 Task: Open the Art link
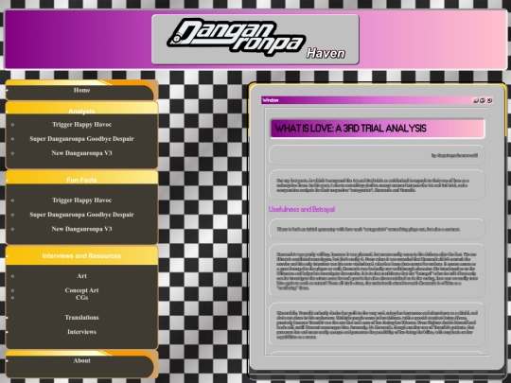pos(81,276)
